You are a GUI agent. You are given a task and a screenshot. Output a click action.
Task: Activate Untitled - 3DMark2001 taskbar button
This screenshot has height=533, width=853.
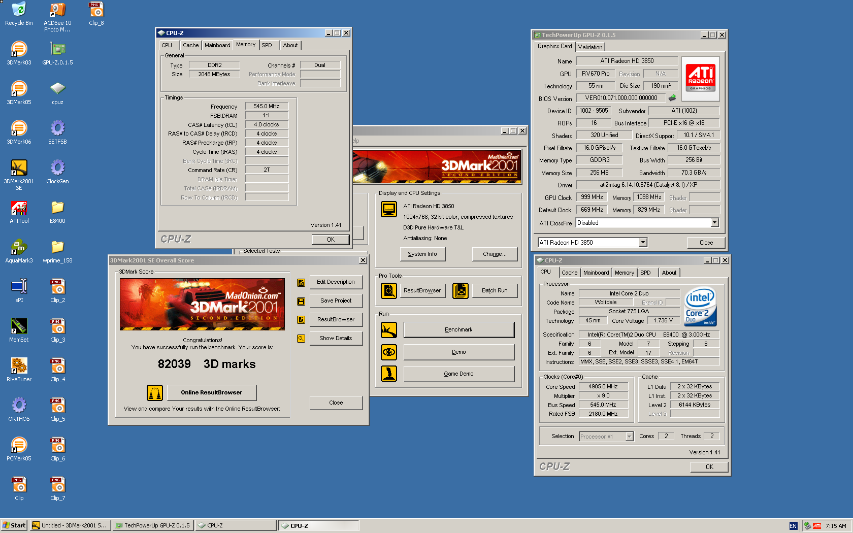tap(70, 525)
